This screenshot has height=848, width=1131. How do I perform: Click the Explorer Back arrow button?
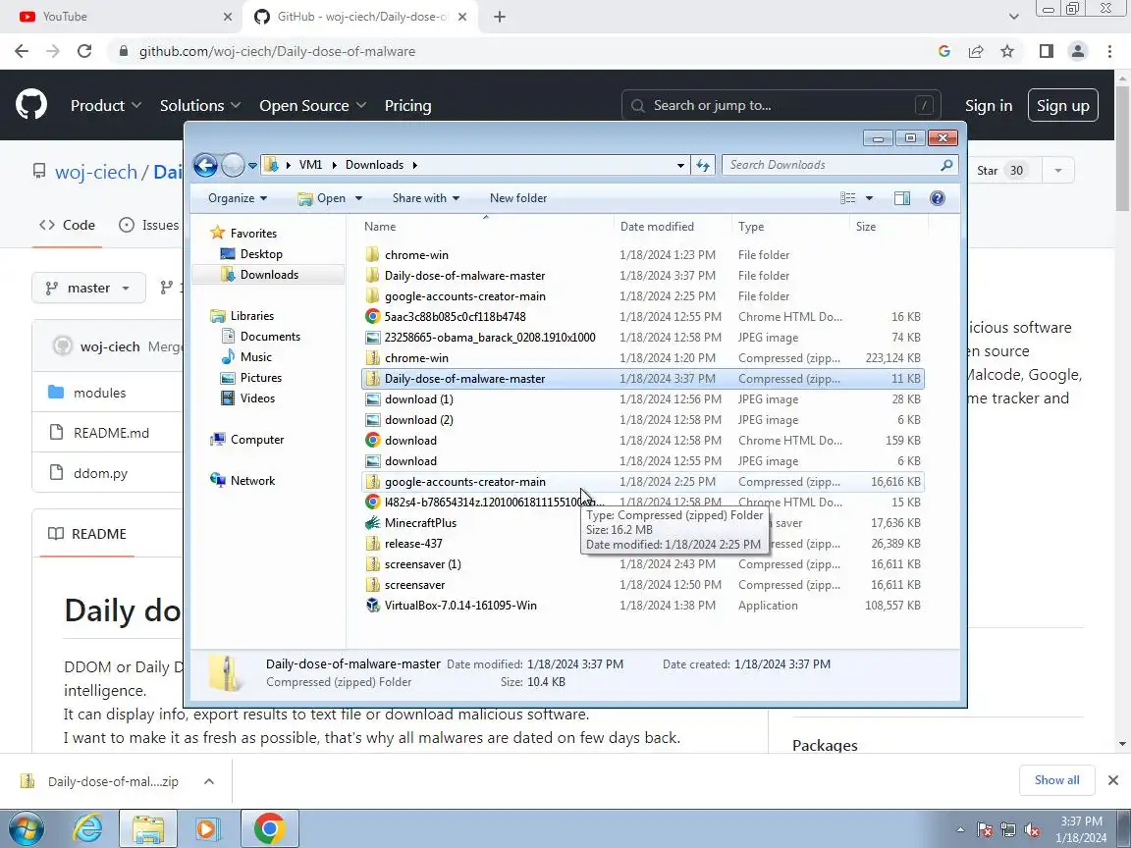[205, 165]
